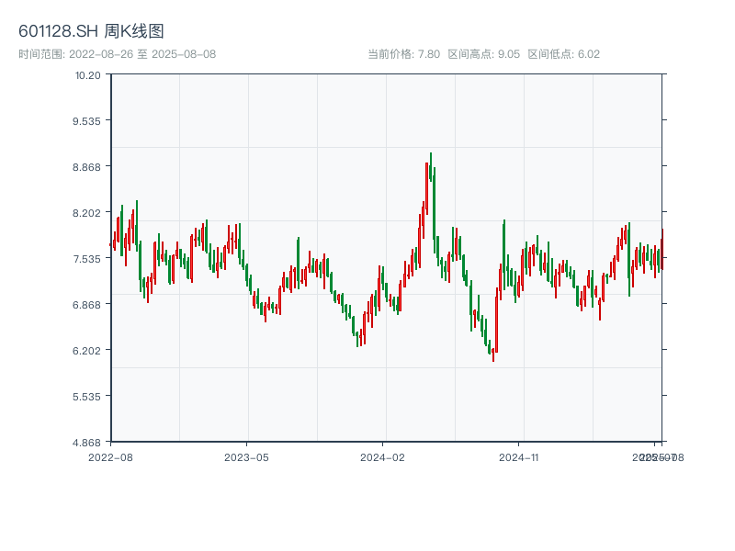Click the lowest candlestick near 6.02
This screenshot has height=551, width=735.
pyautogui.click(x=493, y=358)
